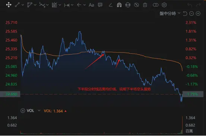Toggle the magnet snap mode
This screenshot has height=136, width=206.
point(119,5)
